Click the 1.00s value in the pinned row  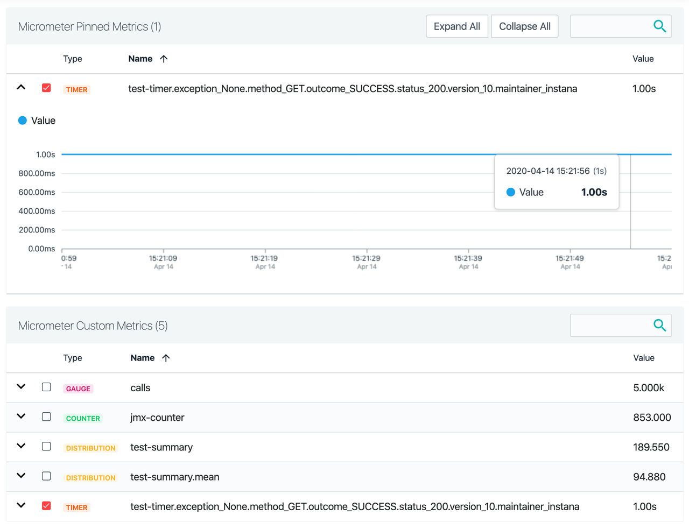(x=644, y=88)
